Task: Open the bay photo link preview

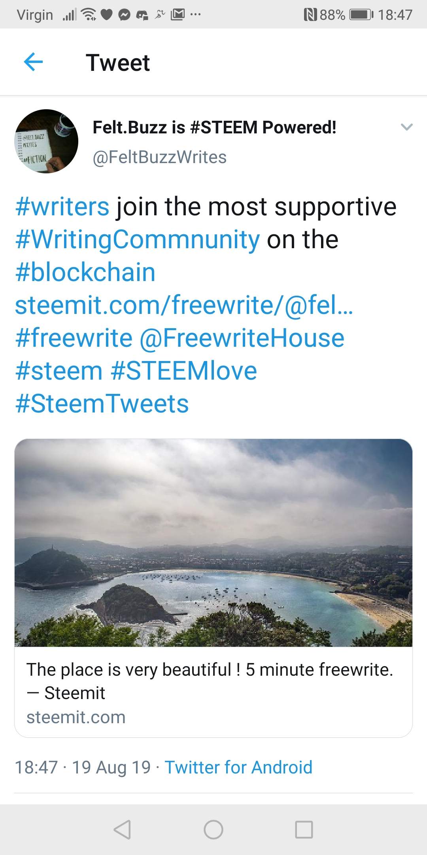Action: (213, 542)
